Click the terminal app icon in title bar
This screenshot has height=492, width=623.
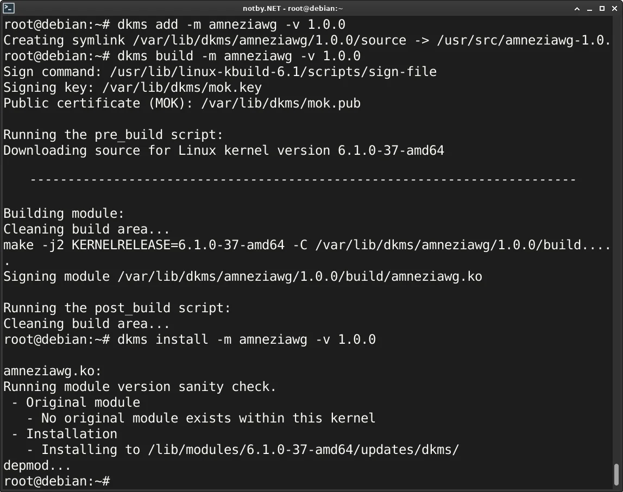pos(8,8)
